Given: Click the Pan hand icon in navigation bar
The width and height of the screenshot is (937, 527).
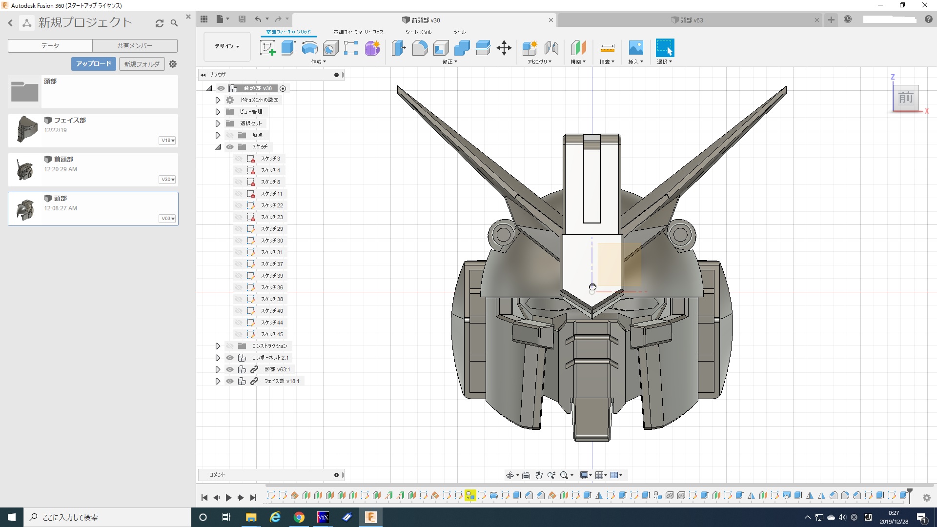Looking at the screenshot, I should [539, 475].
